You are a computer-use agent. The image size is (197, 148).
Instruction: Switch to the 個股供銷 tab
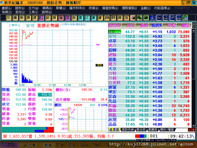(128, 130)
